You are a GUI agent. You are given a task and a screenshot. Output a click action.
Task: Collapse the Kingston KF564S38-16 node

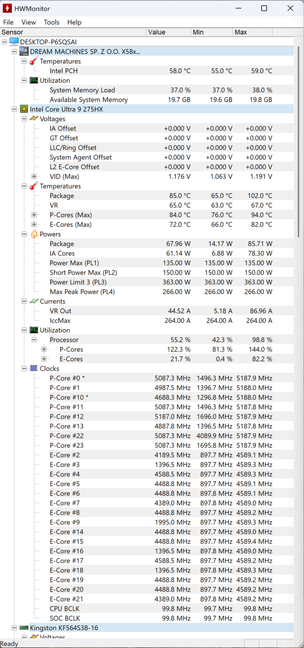pos(15,628)
